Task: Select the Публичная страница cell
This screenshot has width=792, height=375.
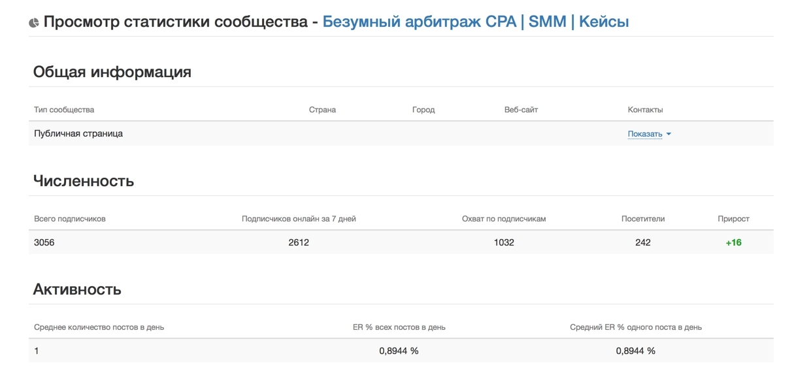Action: pos(78,134)
